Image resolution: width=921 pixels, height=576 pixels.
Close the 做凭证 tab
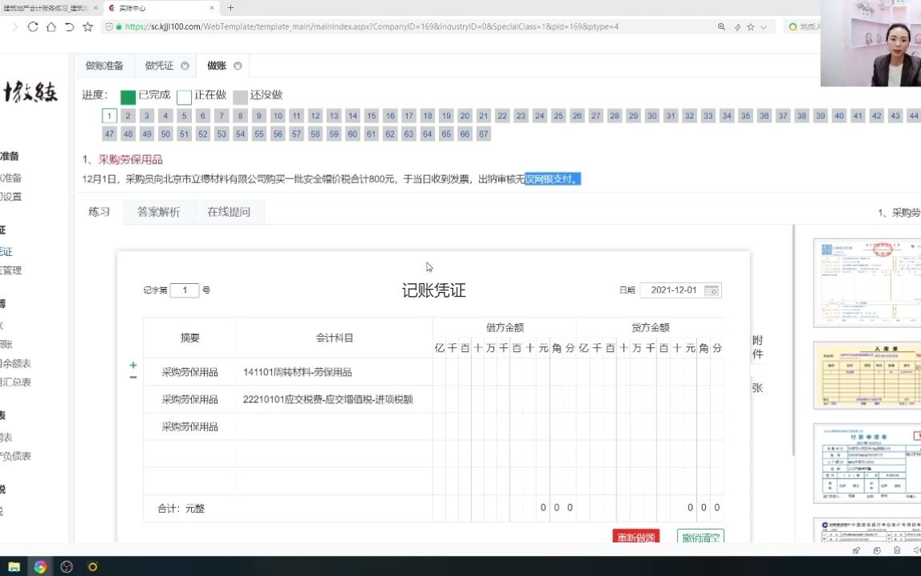(185, 66)
